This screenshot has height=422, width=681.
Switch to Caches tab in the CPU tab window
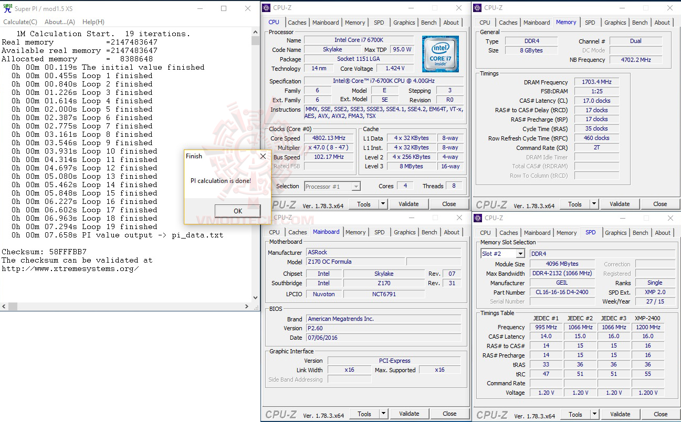(x=297, y=23)
